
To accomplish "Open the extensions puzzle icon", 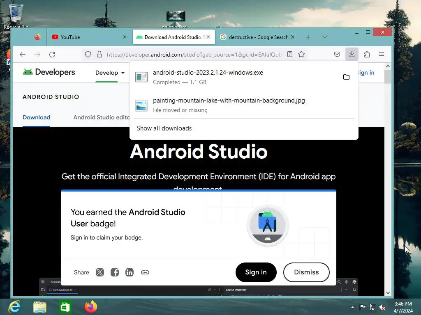I will click(367, 55).
